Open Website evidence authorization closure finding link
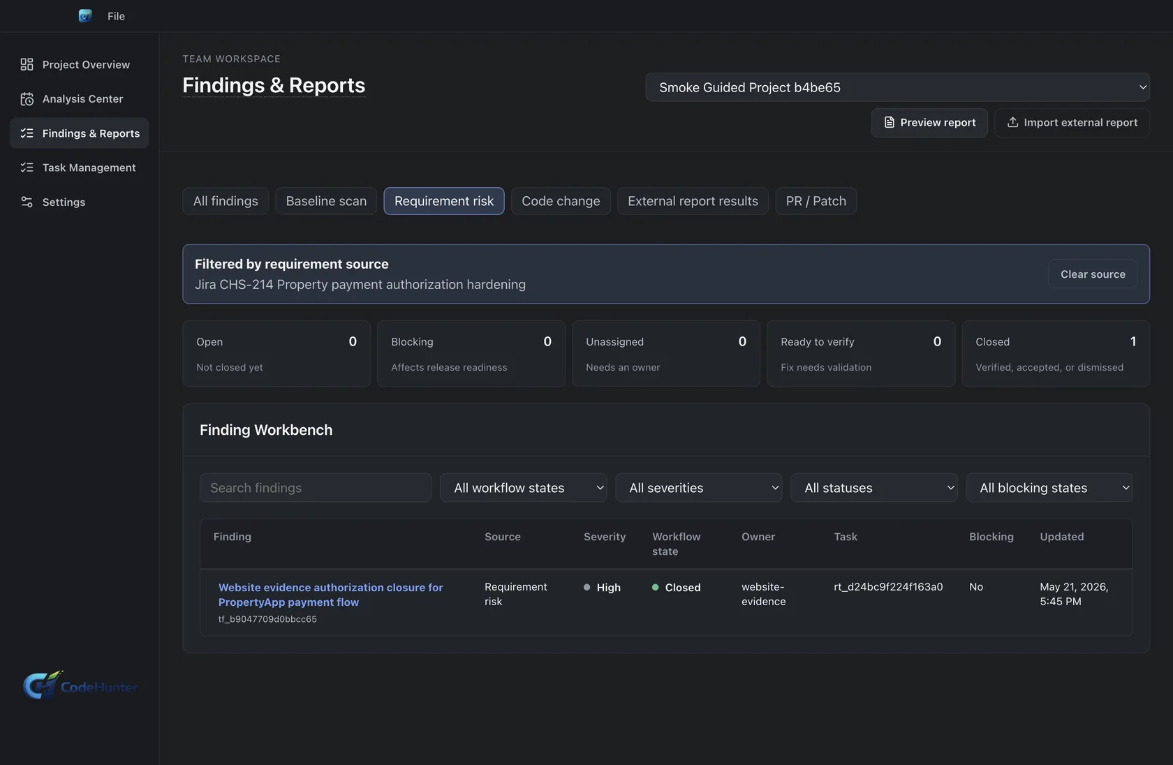Viewport: 1173px width, 765px height. point(331,595)
